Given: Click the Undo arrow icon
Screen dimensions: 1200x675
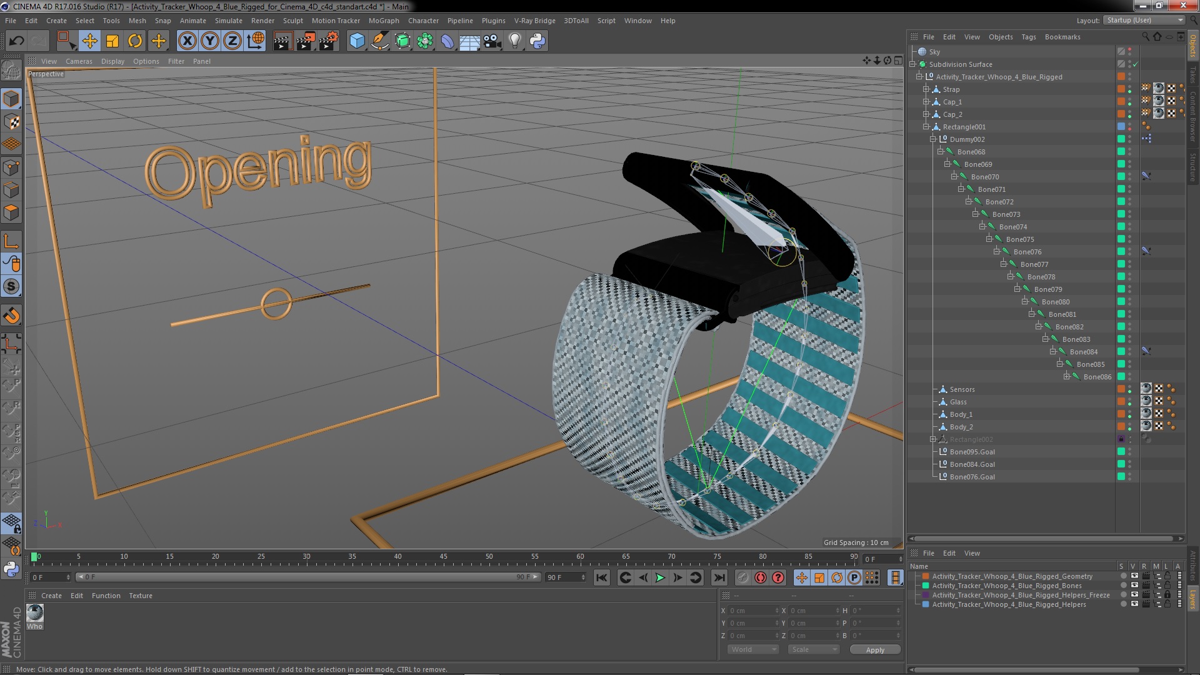Looking at the screenshot, I should (16, 41).
